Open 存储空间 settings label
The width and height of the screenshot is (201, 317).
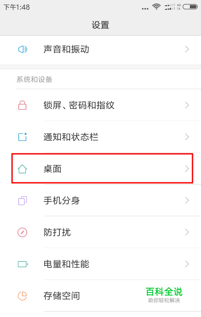coord(62,296)
